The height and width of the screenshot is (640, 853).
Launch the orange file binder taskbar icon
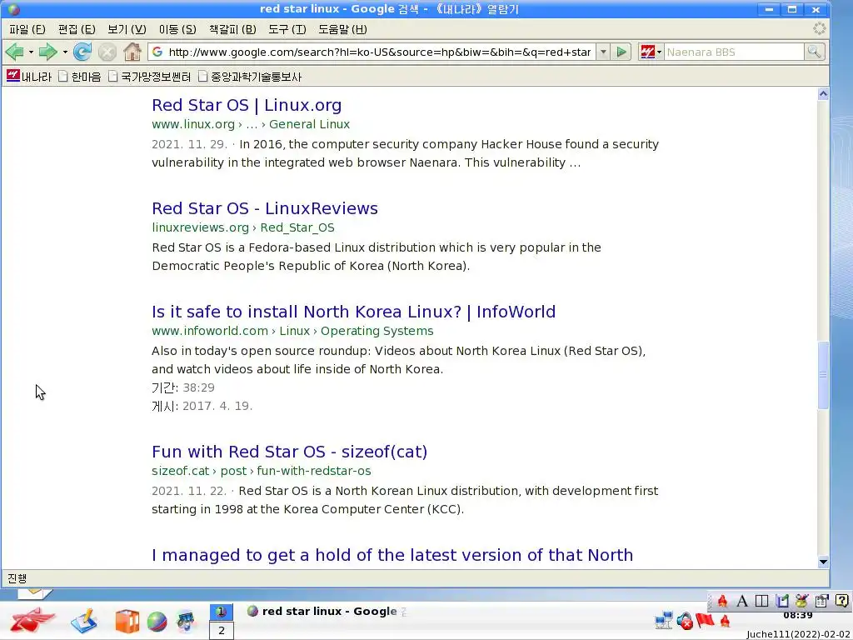click(x=127, y=621)
